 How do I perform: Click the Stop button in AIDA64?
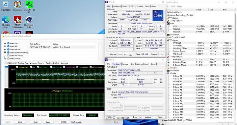pyautogui.click(x=20, y=122)
